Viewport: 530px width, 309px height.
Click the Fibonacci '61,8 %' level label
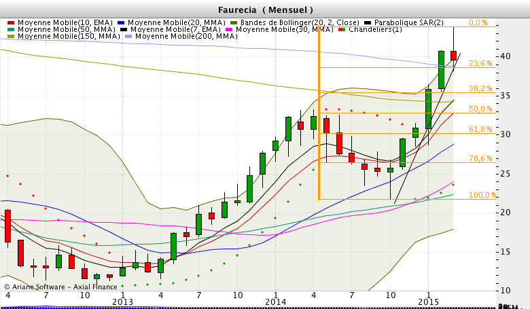tap(480, 129)
